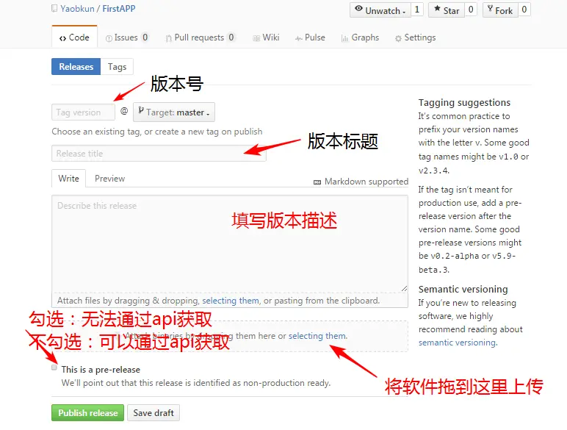
Task: Click the code brackets icon on Code tab
Action: click(62, 38)
